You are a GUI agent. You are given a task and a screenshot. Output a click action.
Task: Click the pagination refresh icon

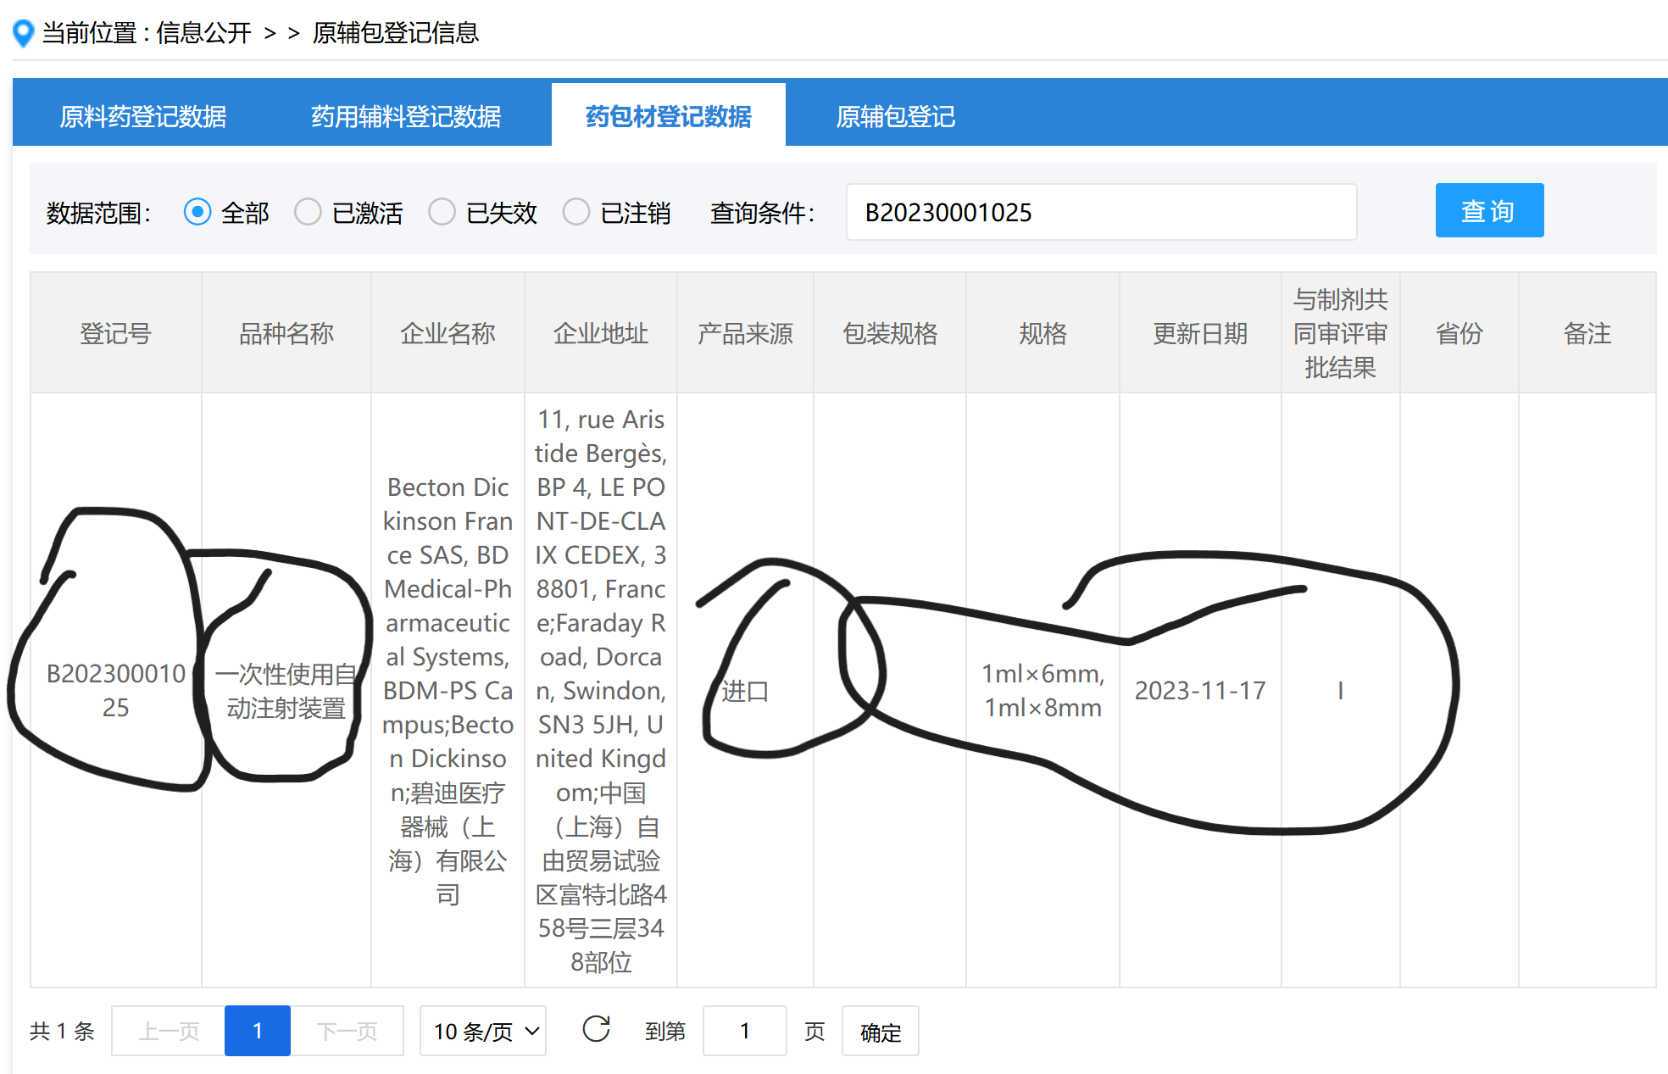(x=596, y=1029)
